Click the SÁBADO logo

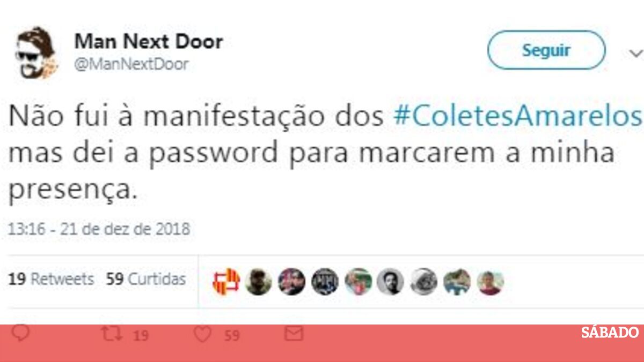[610, 333]
